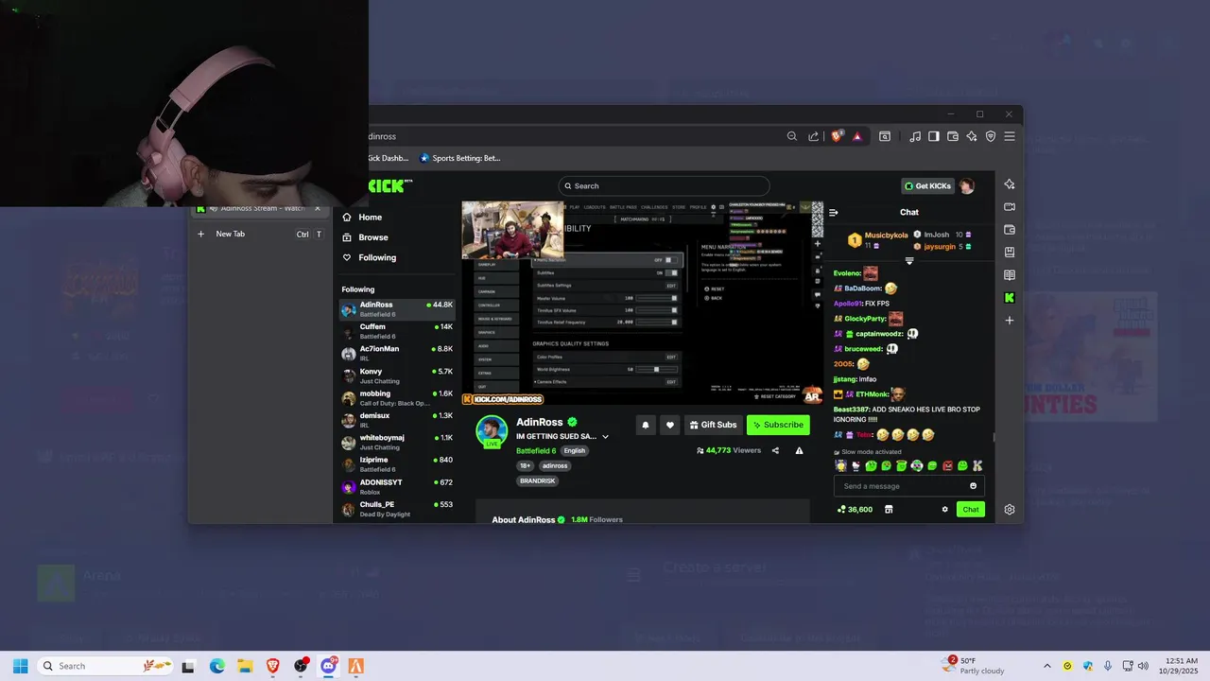Click the notification bell for AdinRoss
The height and width of the screenshot is (681, 1210).
(646, 425)
